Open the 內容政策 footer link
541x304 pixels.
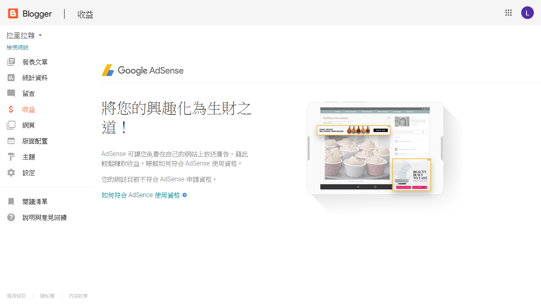pos(78,296)
